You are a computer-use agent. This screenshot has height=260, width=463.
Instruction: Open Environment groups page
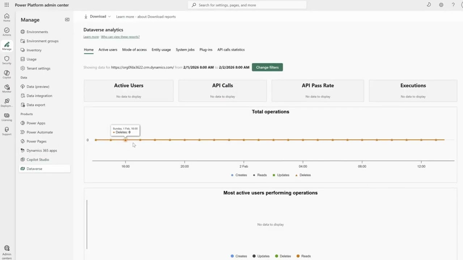44,41
